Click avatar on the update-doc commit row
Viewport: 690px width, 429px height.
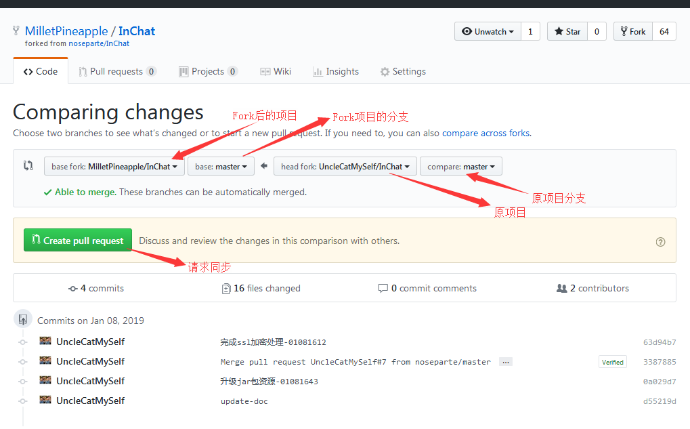[45, 399]
